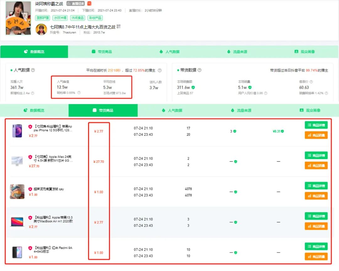Click the help icon beside 销售转换率 1.42%
Viewport: 339px width, 271px height.
point(326,93)
